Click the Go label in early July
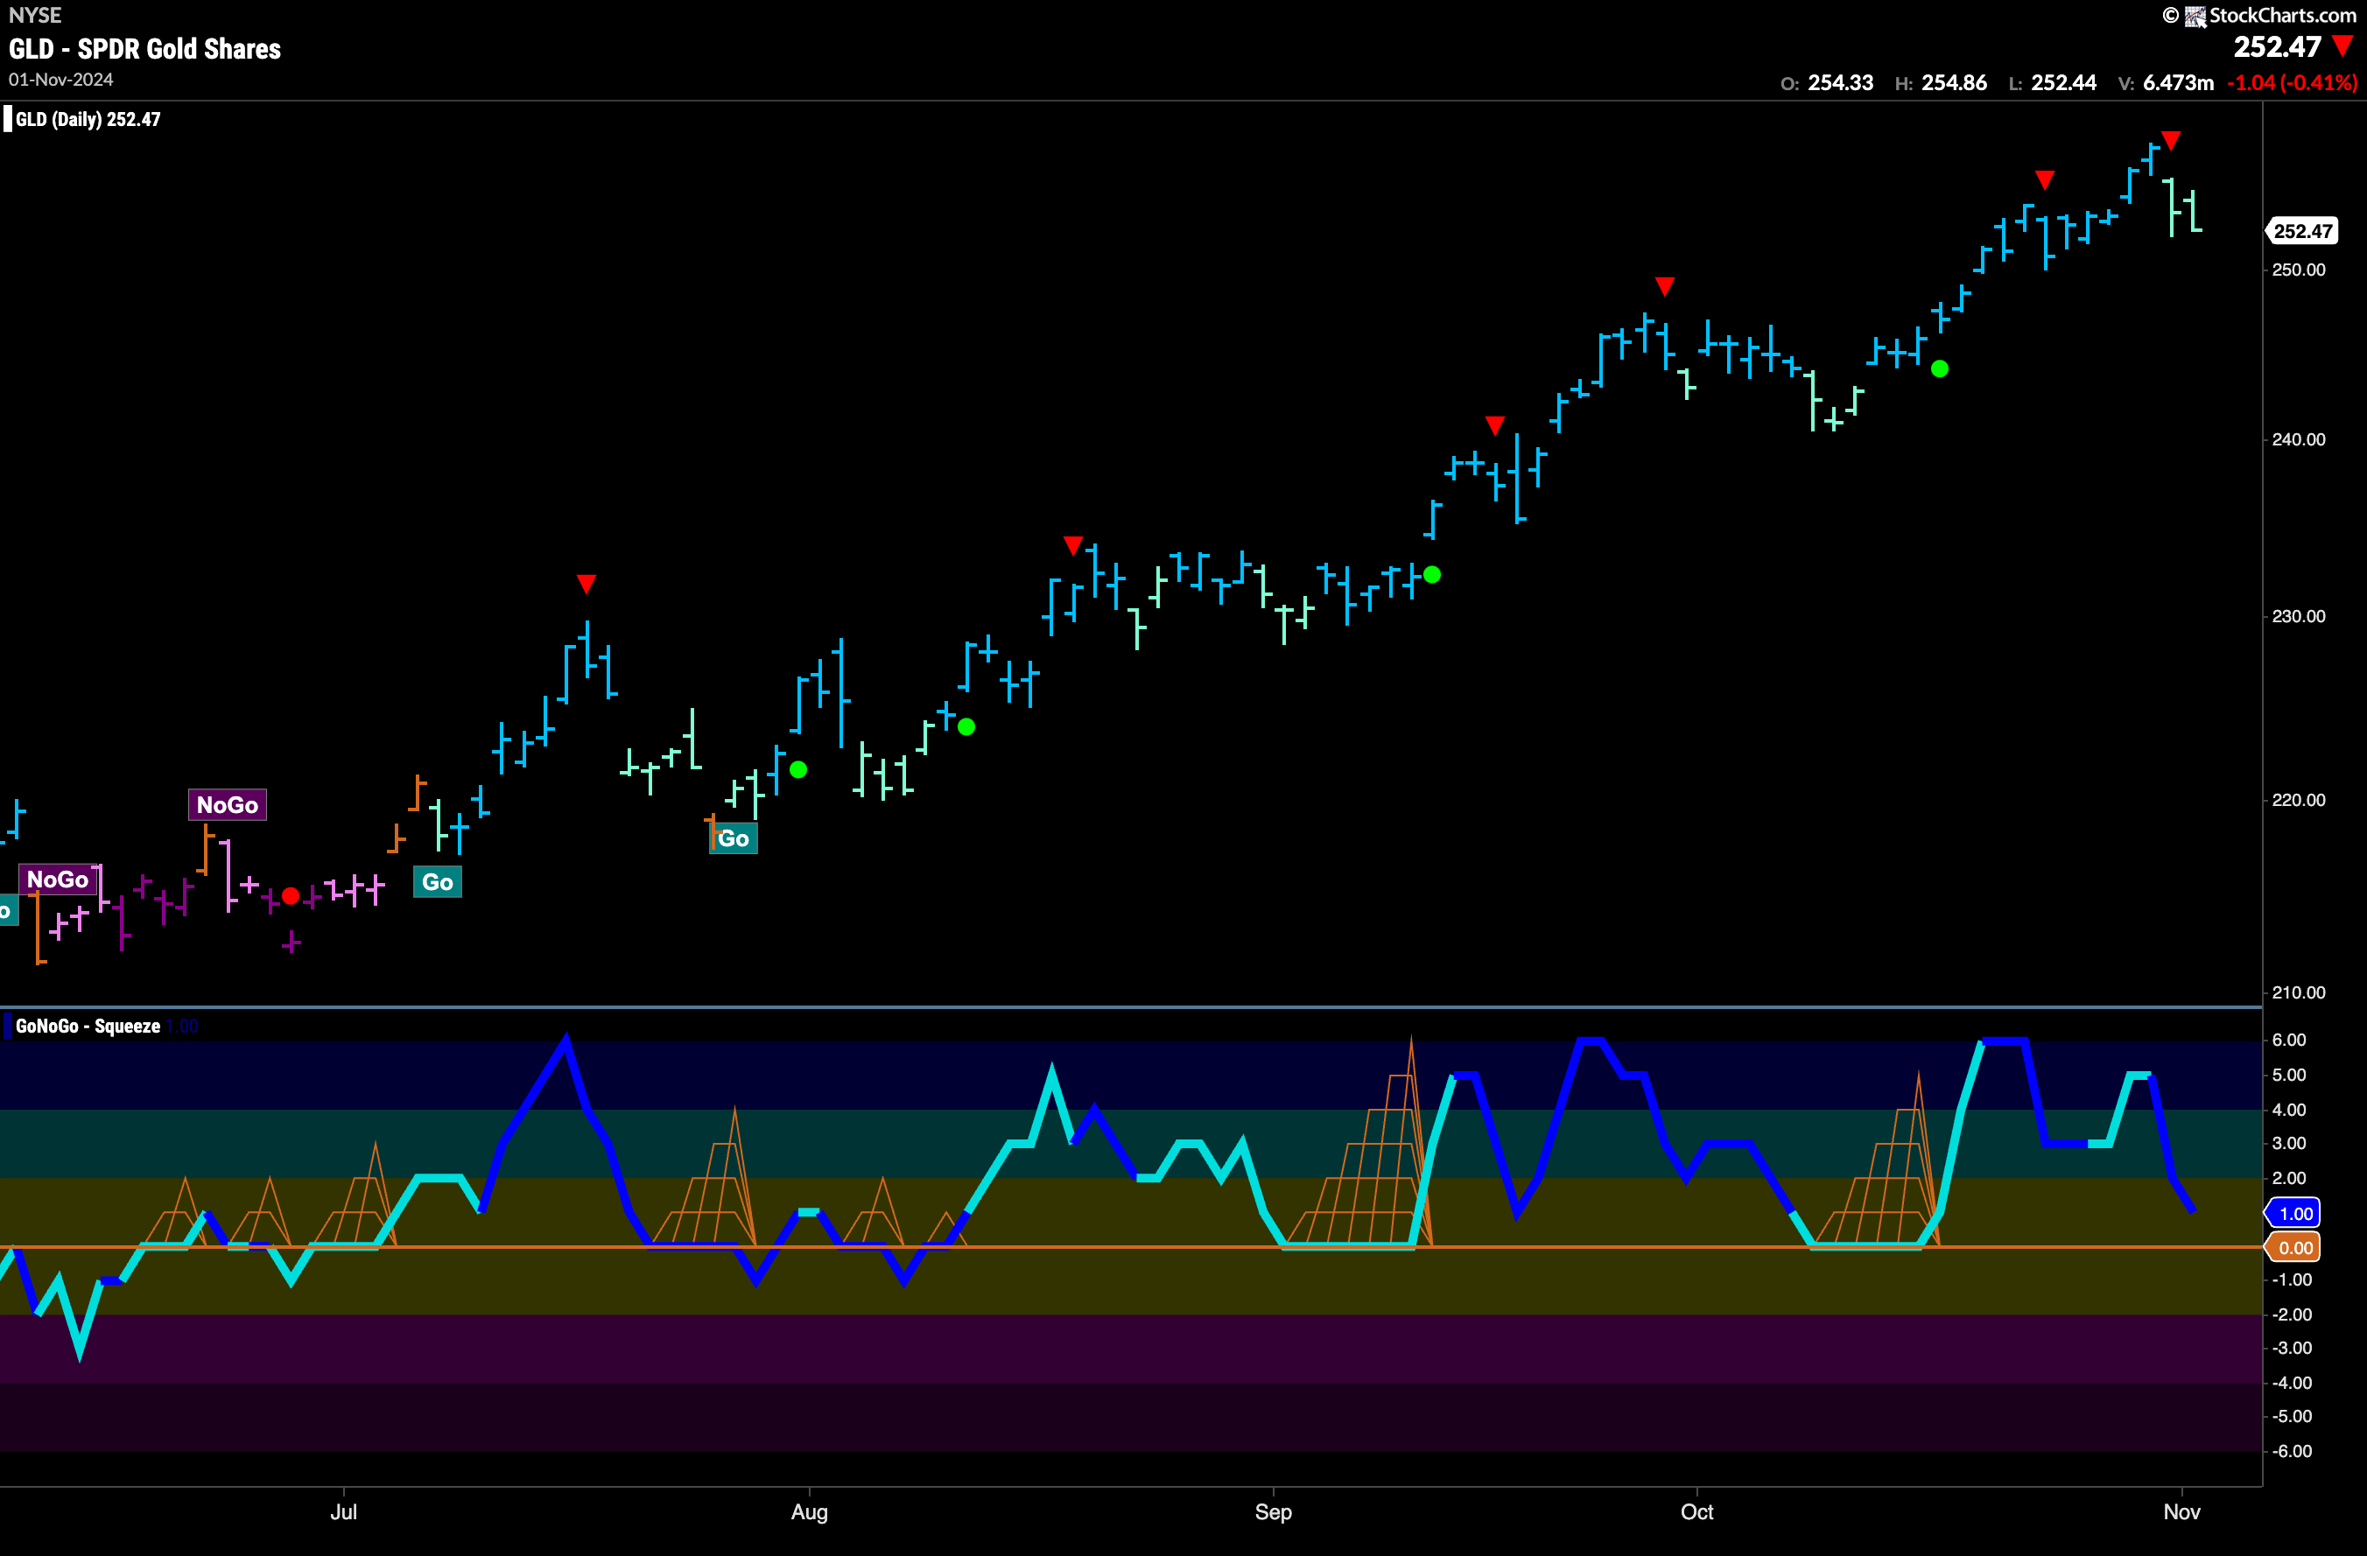Image resolution: width=2367 pixels, height=1556 pixels. pyautogui.click(x=438, y=882)
